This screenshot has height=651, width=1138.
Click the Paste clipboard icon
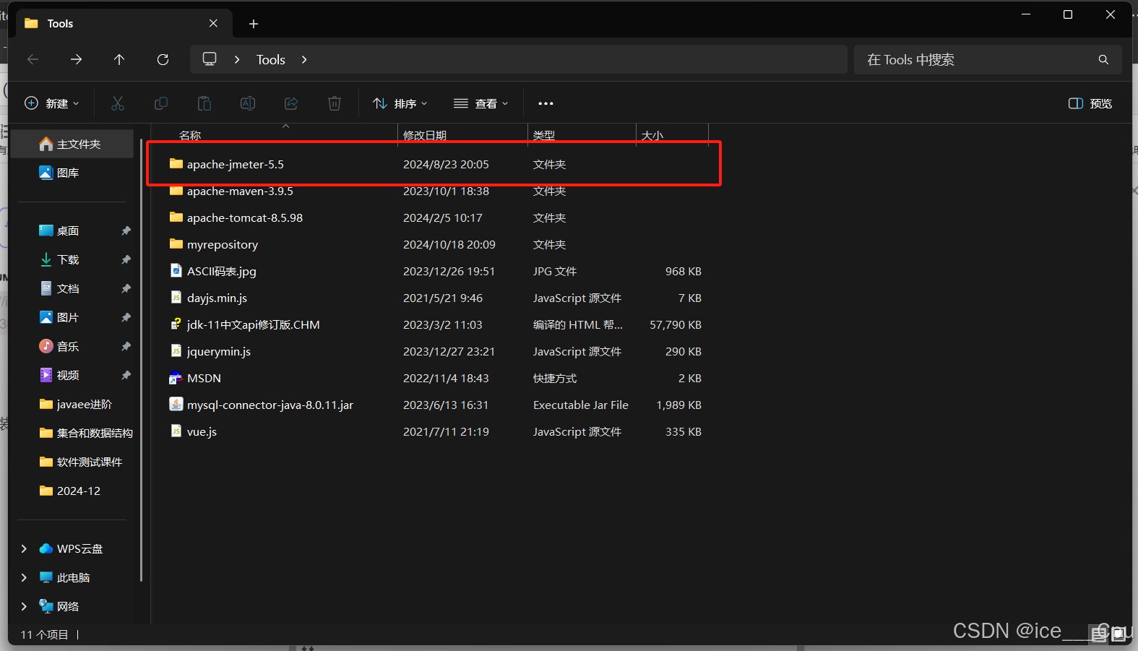204,103
